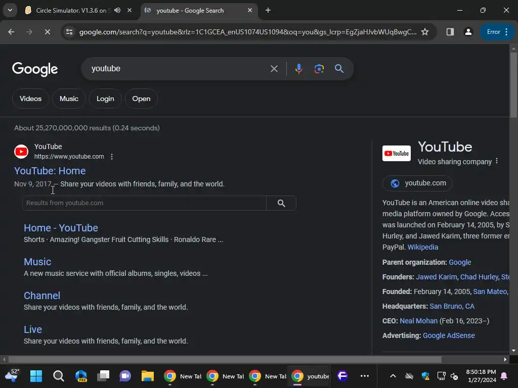Image resolution: width=518 pixels, height=388 pixels.
Task: Switch to the Circle Simulator tab
Action: pos(71,10)
